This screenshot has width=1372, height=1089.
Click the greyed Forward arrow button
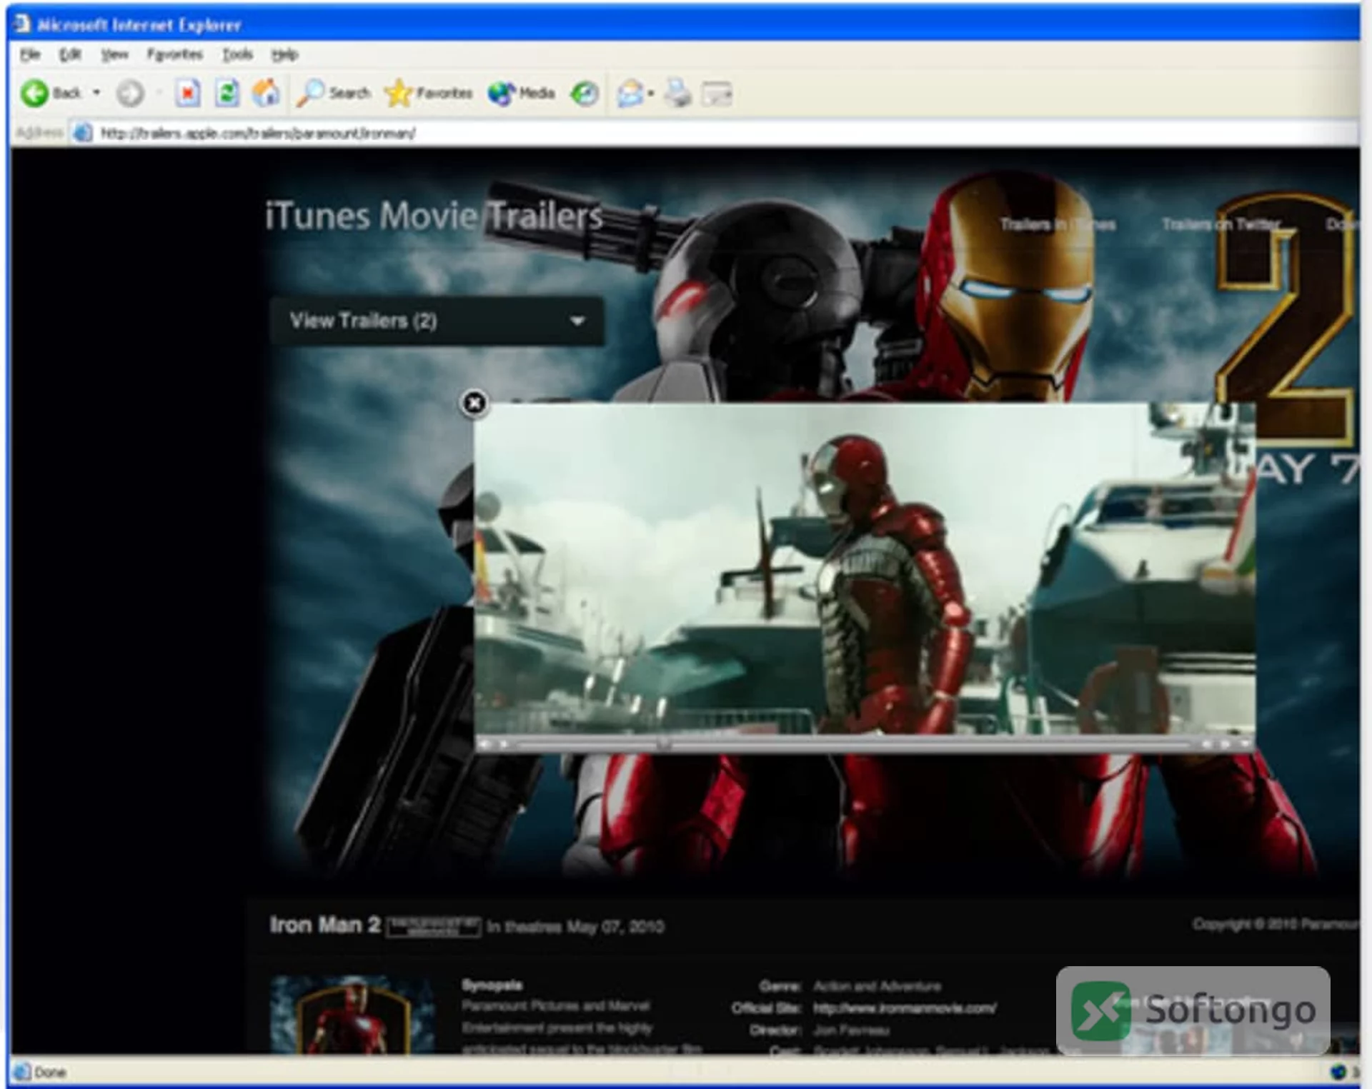(x=130, y=94)
